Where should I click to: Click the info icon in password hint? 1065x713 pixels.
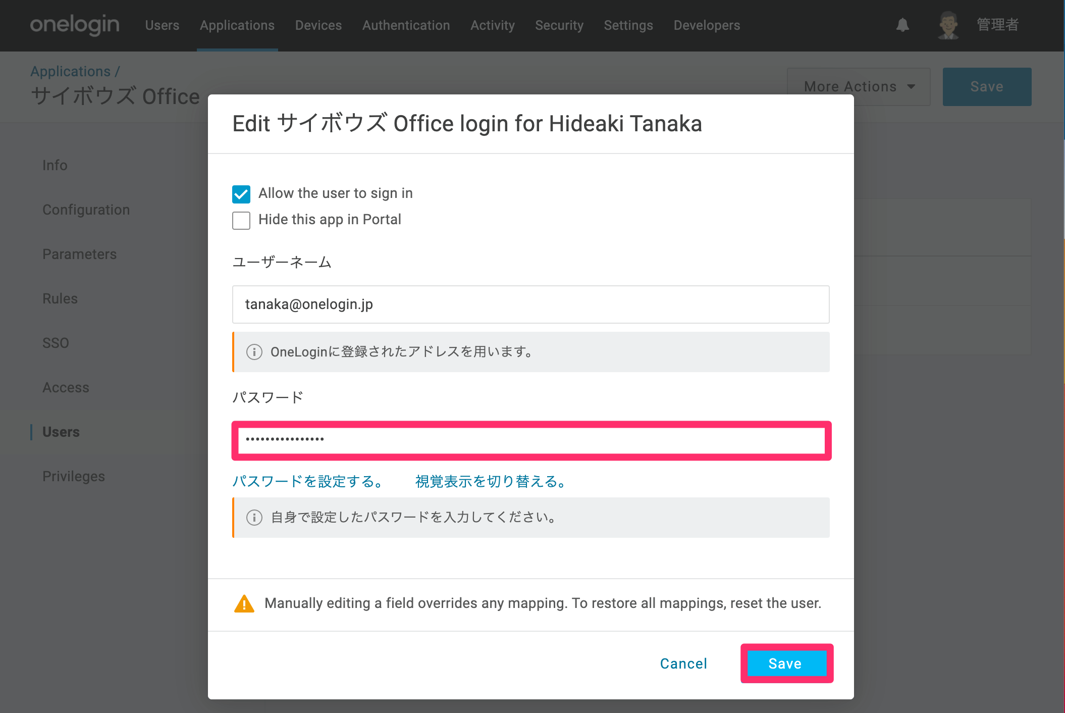pos(254,518)
